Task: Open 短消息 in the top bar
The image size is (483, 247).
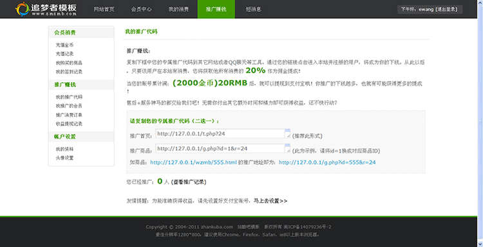Action: click(254, 9)
